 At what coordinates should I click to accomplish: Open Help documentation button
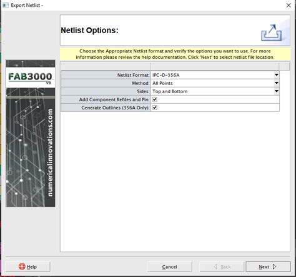[27, 266]
